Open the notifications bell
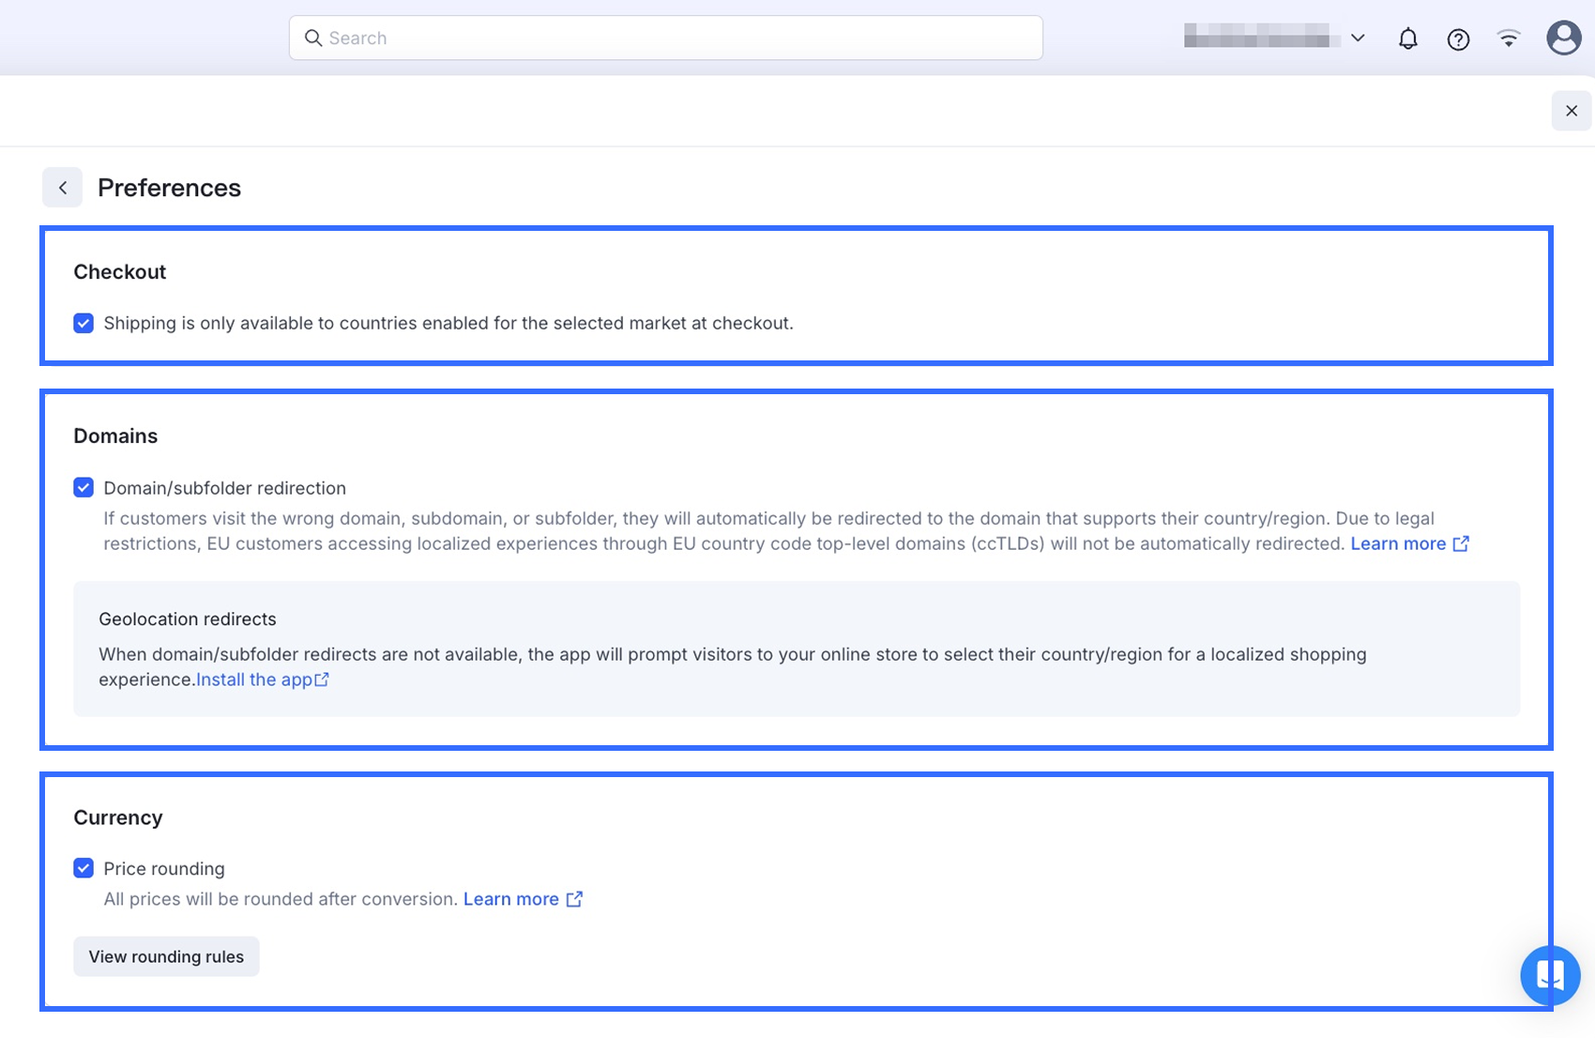The height and width of the screenshot is (1038, 1595). [x=1407, y=38]
